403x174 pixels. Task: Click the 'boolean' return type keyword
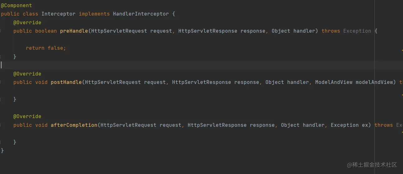pos(46,31)
